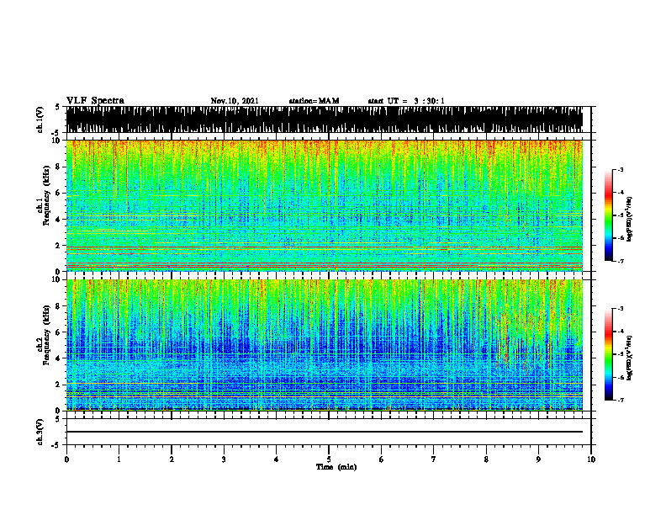Click time axis tick label "6"
This screenshot has width=666, height=515.
click(x=382, y=459)
